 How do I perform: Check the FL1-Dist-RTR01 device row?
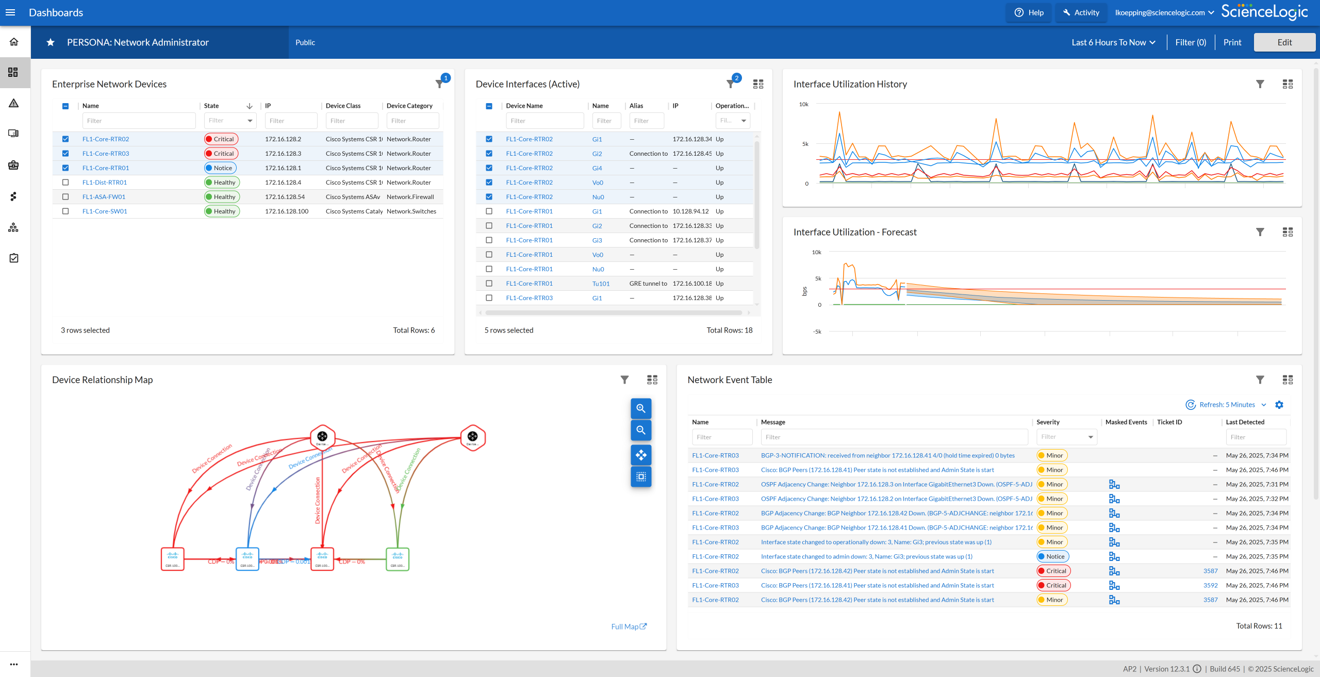(x=65, y=183)
